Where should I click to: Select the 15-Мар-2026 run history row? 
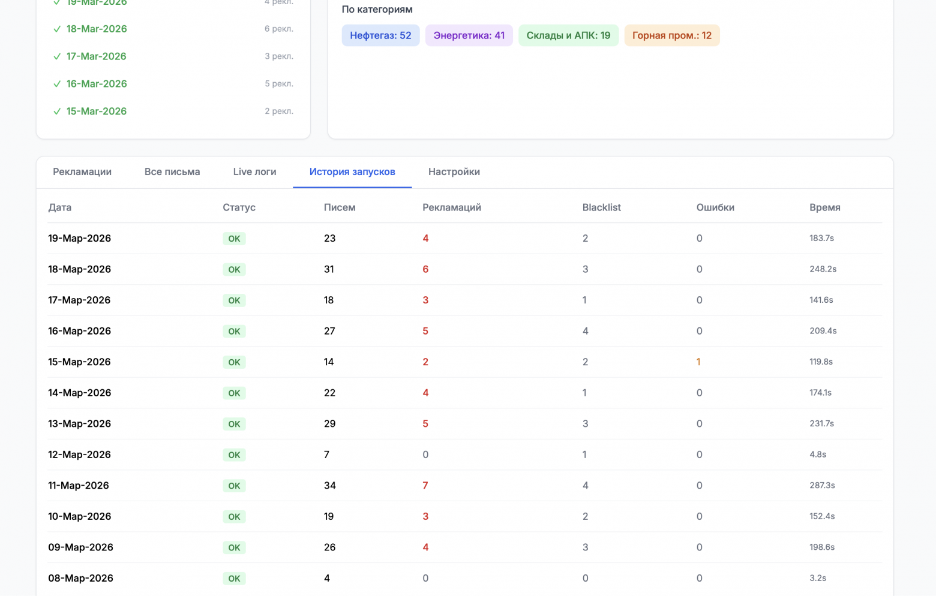(x=79, y=362)
